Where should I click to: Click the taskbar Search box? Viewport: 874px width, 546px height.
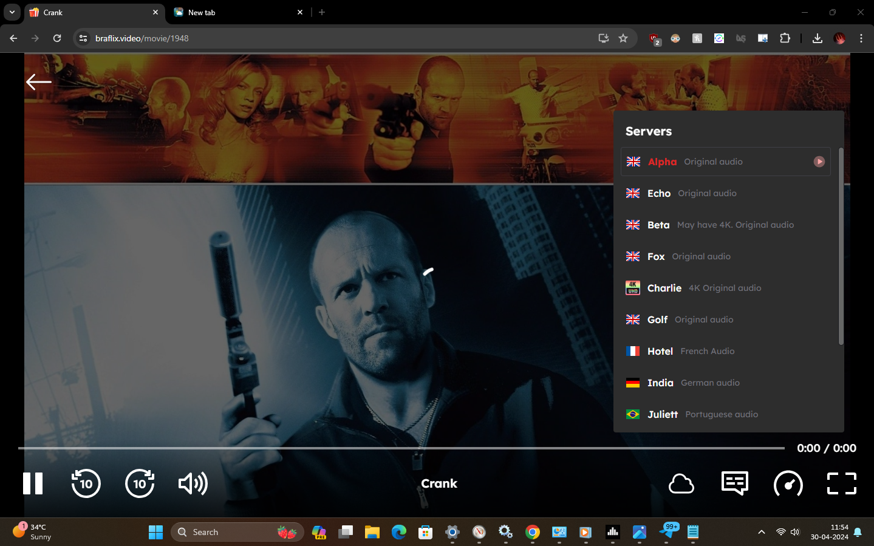[x=237, y=532]
